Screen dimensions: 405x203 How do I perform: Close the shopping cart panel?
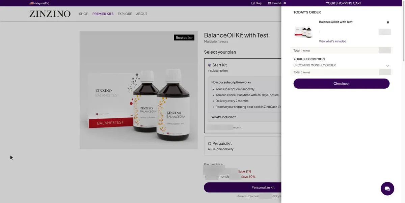tap(285, 3)
